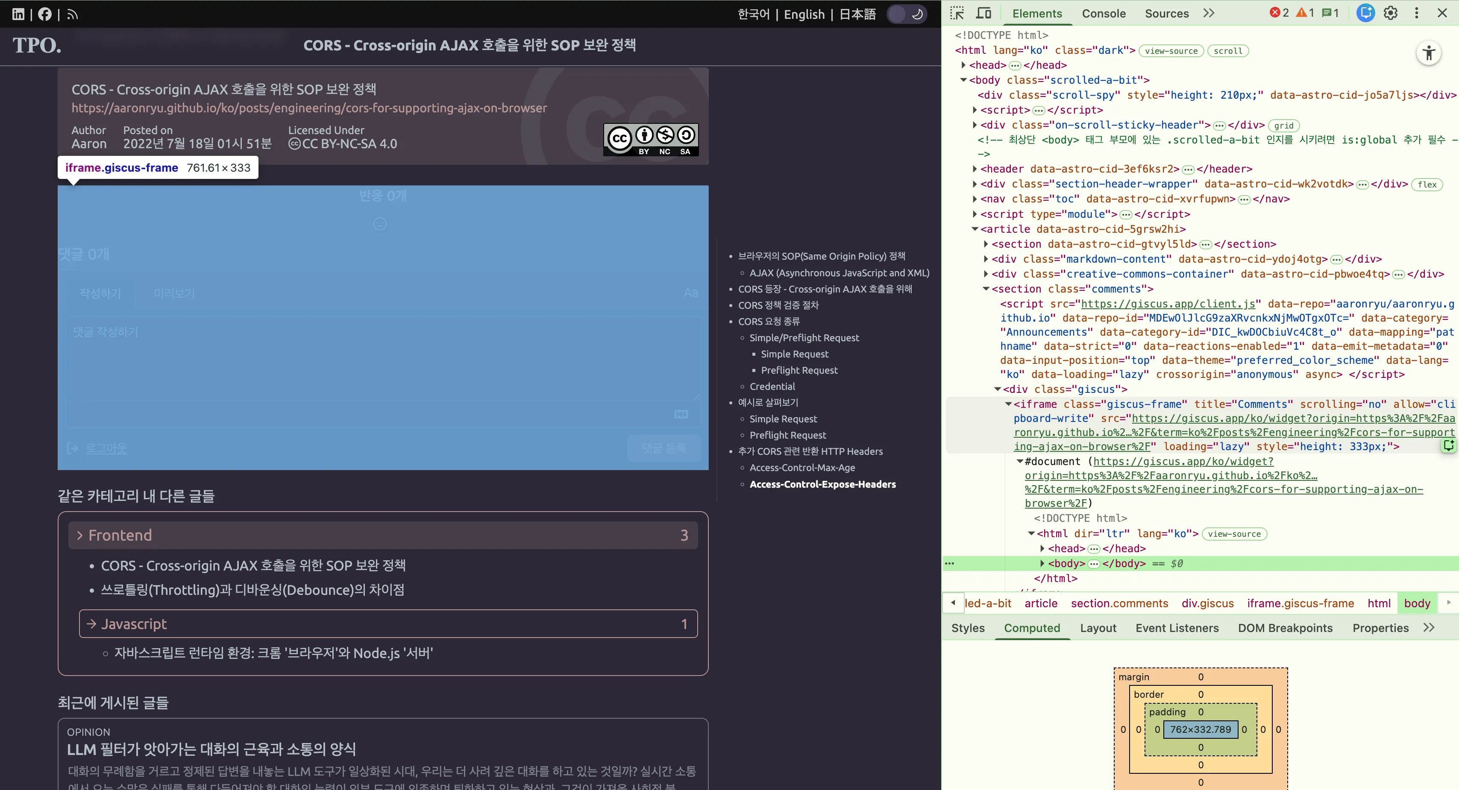This screenshot has width=1459, height=790.
Task: Select iframe.giscus-frame in breadcrumb
Action: (1300, 603)
